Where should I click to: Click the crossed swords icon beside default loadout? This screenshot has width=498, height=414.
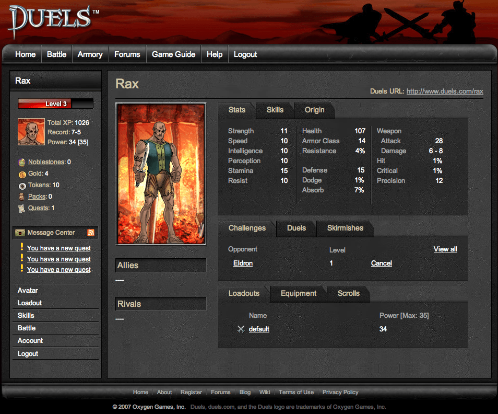(241, 329)
